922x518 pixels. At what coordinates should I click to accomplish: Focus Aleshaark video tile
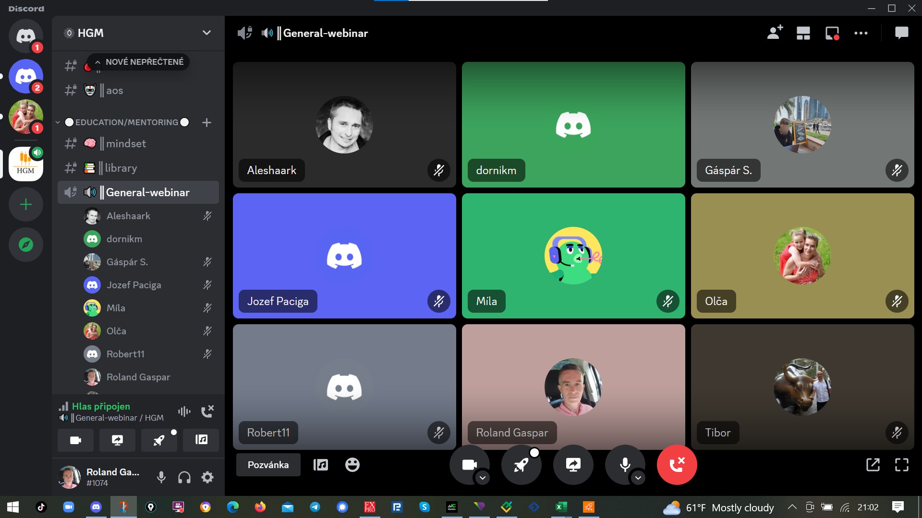(x=344, y=125)
